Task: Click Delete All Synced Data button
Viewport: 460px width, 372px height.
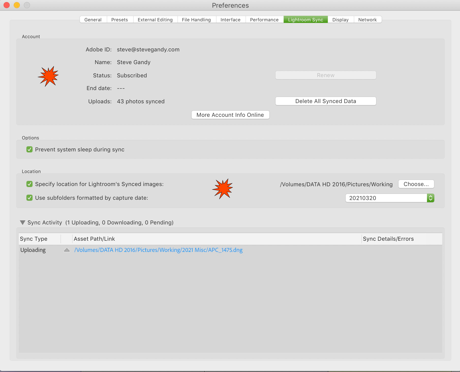Action: pos(326,101)
